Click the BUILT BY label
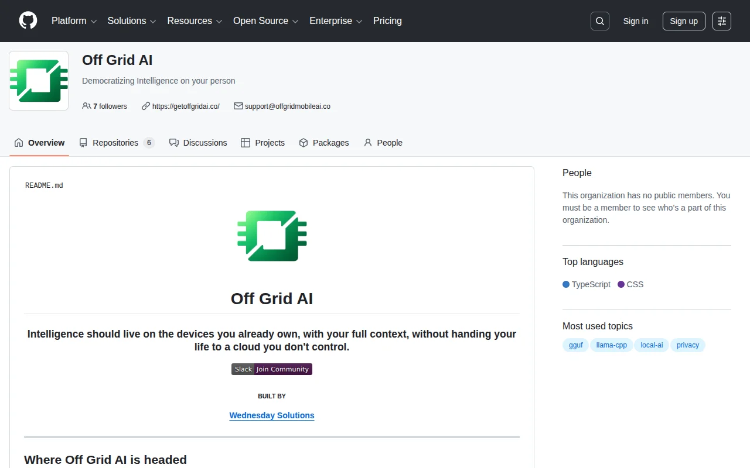 [x=272, y=396]
